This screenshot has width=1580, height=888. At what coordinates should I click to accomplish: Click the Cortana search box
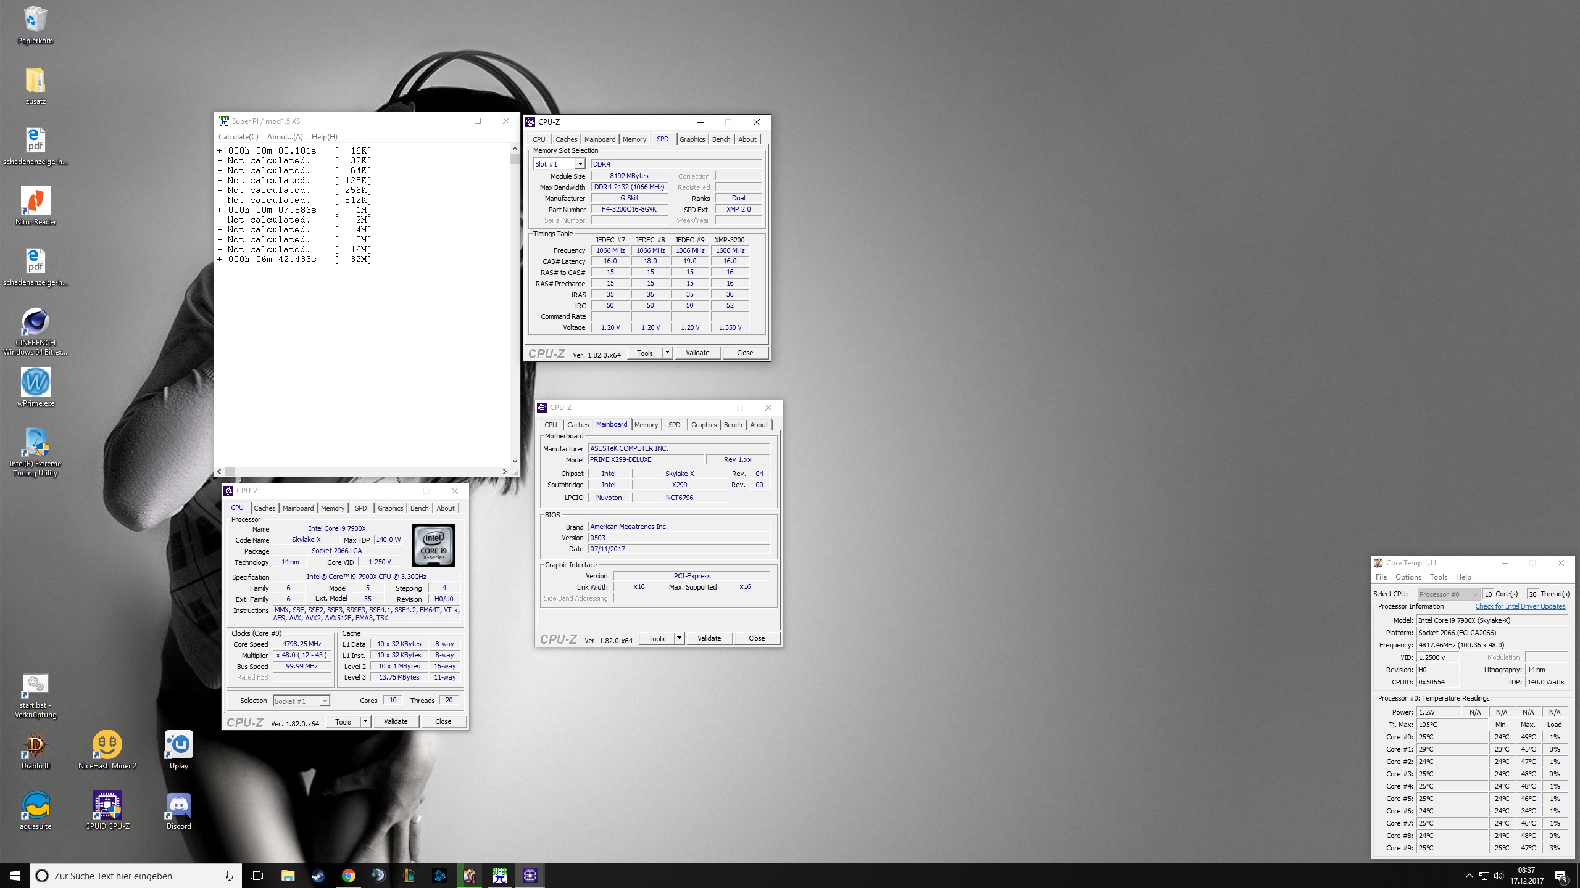(x=136, y=876)
